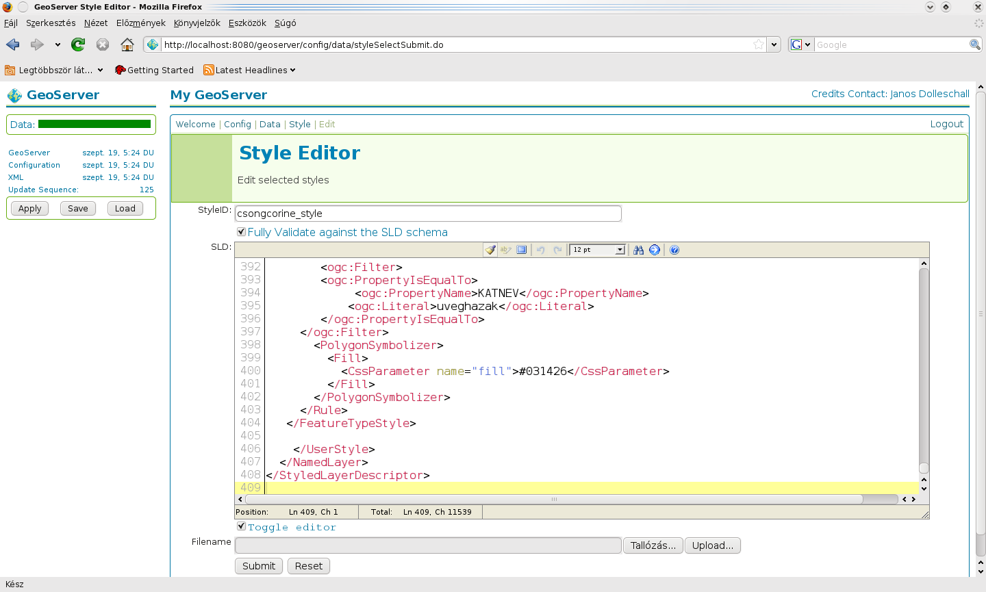The width and height of the screenshot is (986, 592).
Task: Click the undo arrow in SLD toolbar
Action: (541, 250)
